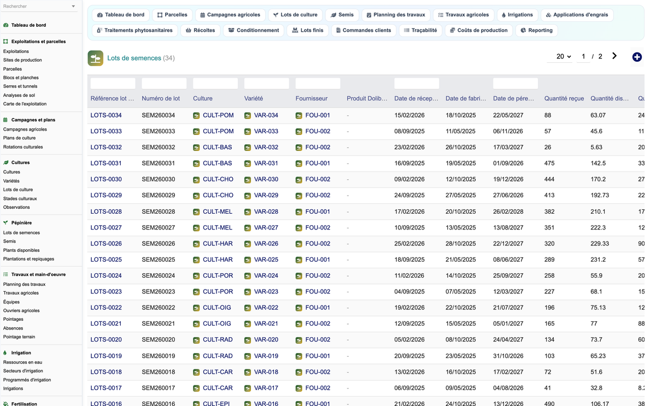The image size is (656, 406).
Task: Click the Numéro de lot filter field
Action: (164, 84)
